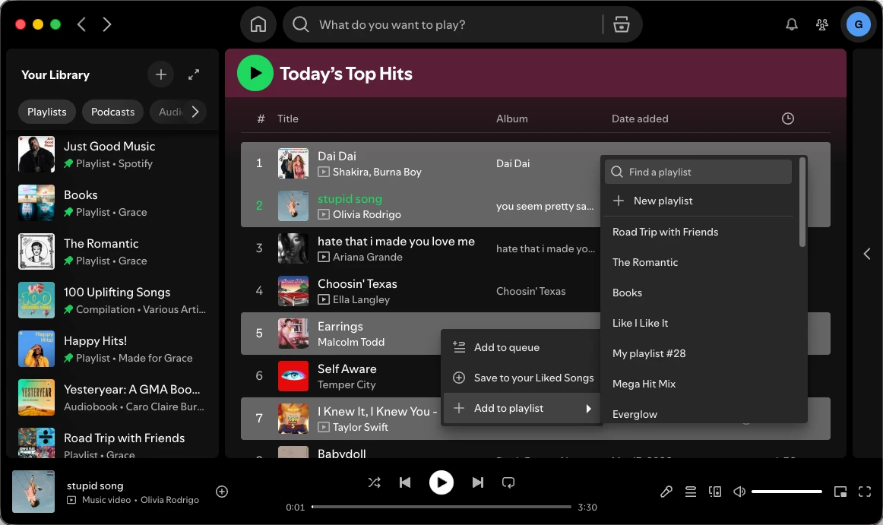The height and width of the screenshot is (525, 883).
Task: Skip to the previous track
Action: point(405,482)
